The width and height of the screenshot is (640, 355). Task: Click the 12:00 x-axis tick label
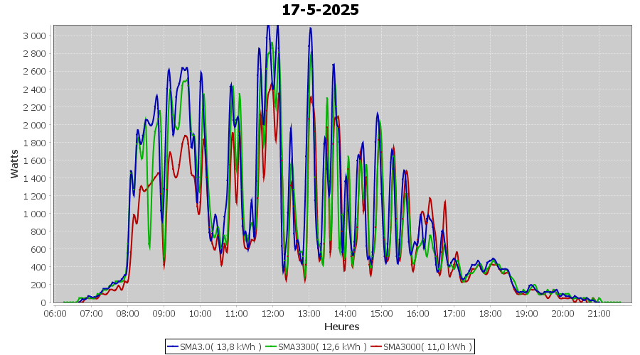click(272, 313)
